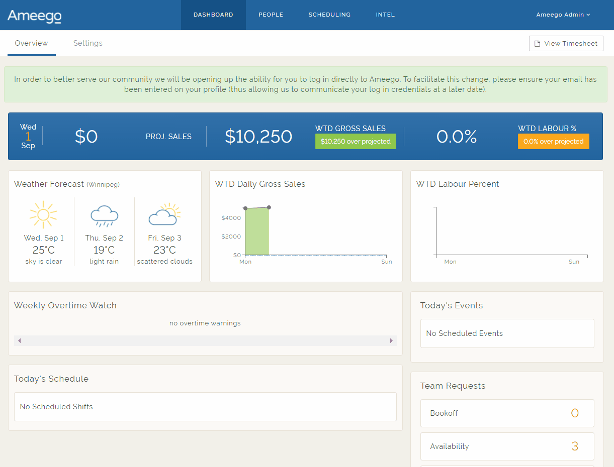Image resolution: width=614 pixels, height=467 pixels.
Task: Open the Availability team requests row
Action: click(x=507, y=446)
